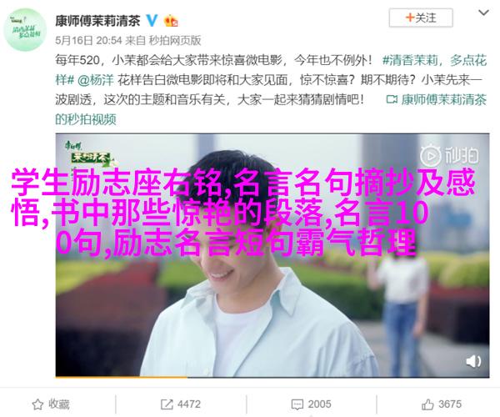The image size is (500, 417).
Task: Click the 秒拍网页版 source link
Action: click(175, 41)
